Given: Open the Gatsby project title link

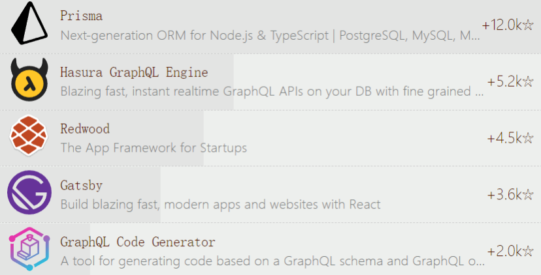Looking at the screenshot, I should (x=82, y=185).
